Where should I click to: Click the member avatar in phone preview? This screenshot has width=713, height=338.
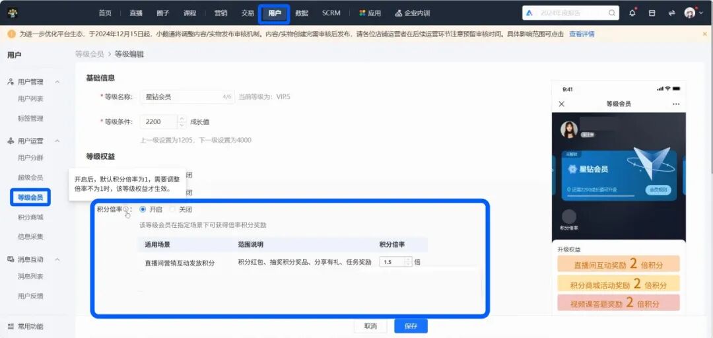click(x=569, y=129)
